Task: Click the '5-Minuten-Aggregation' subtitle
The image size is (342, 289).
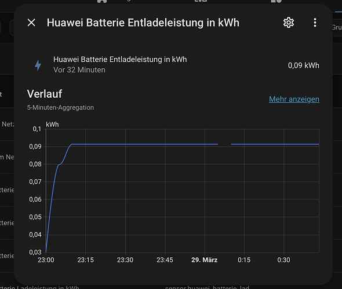Action: click(x=60, y=108)
